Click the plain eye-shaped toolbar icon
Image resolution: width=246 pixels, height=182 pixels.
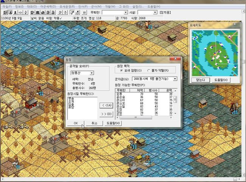click(20, 12)
